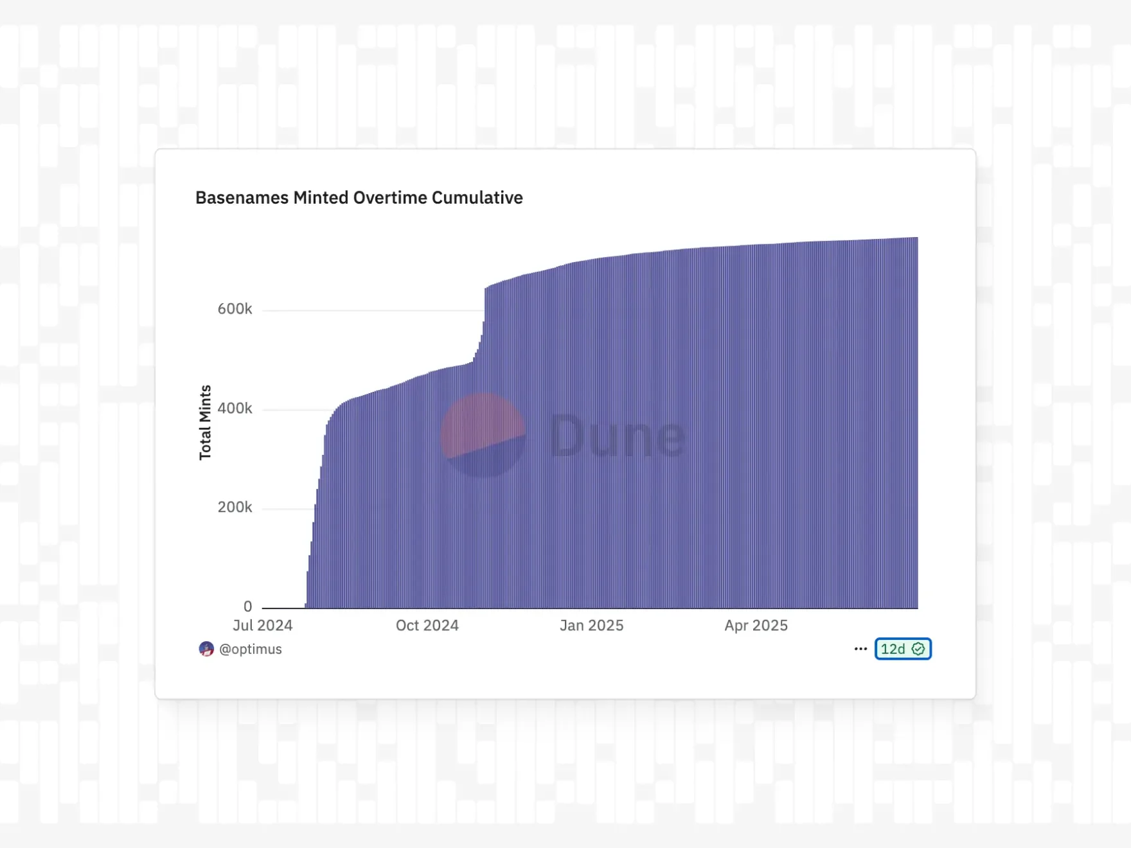Click the 600k horizontal gridline
The width and height of the screenshot is (1131, 848).
pyautogui.click(x=373, y=310)
